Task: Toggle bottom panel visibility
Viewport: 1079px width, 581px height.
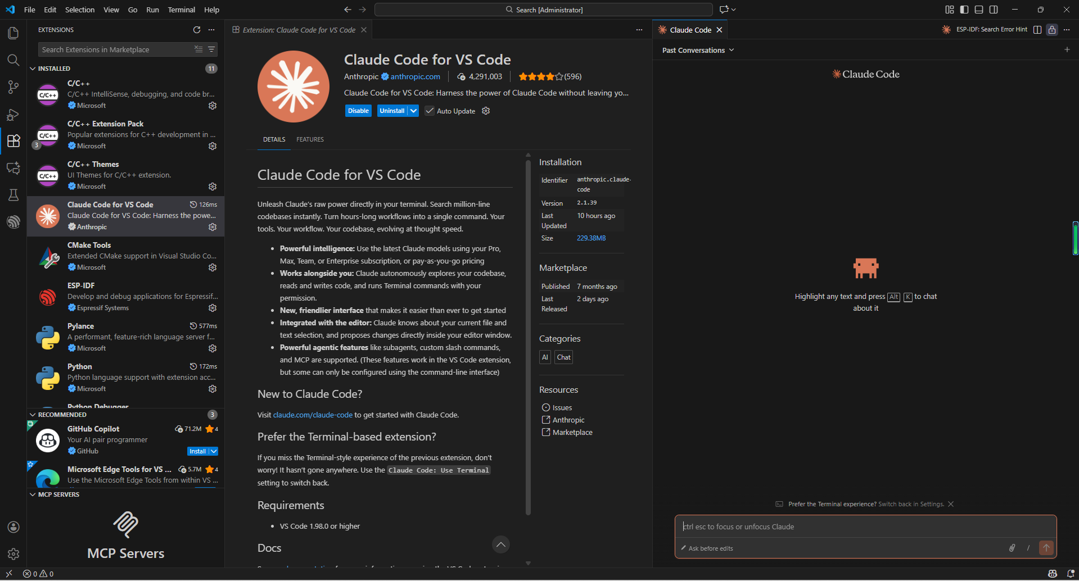Action: coord(979,10)
